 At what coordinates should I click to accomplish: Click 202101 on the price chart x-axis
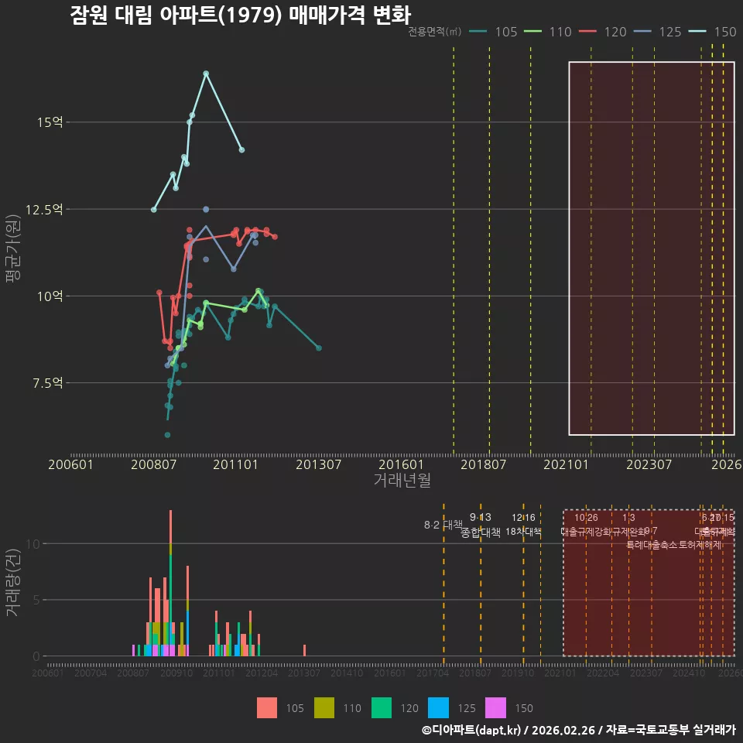[x=566, y=464]
